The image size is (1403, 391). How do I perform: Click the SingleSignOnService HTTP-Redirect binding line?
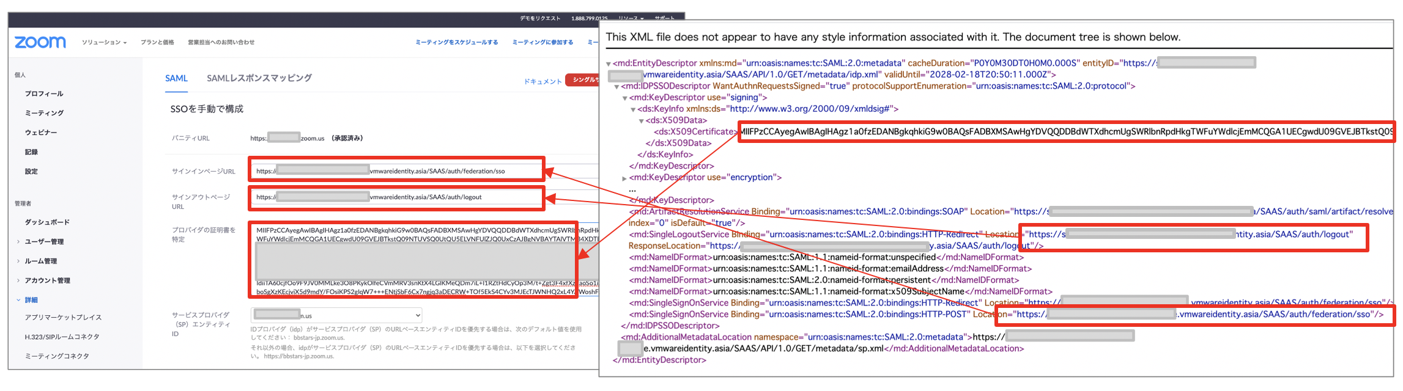point(1011,303)
